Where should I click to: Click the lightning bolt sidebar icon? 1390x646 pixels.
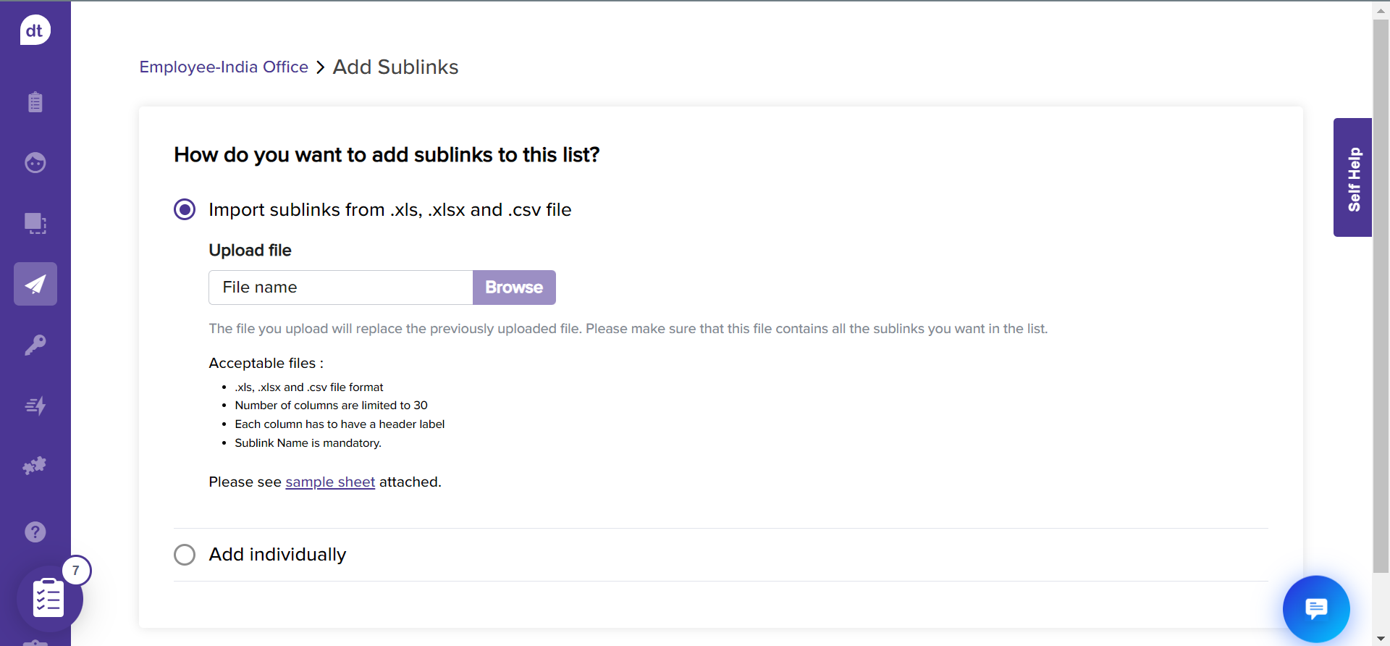pos(35,406)
